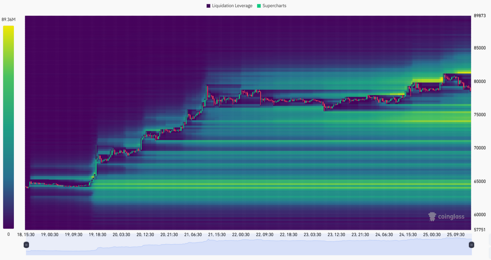The width and height of the screenshot is (491, 260).
Task: Click the '21, 06:30' time axis label
Action: click(x=193, y=235)
